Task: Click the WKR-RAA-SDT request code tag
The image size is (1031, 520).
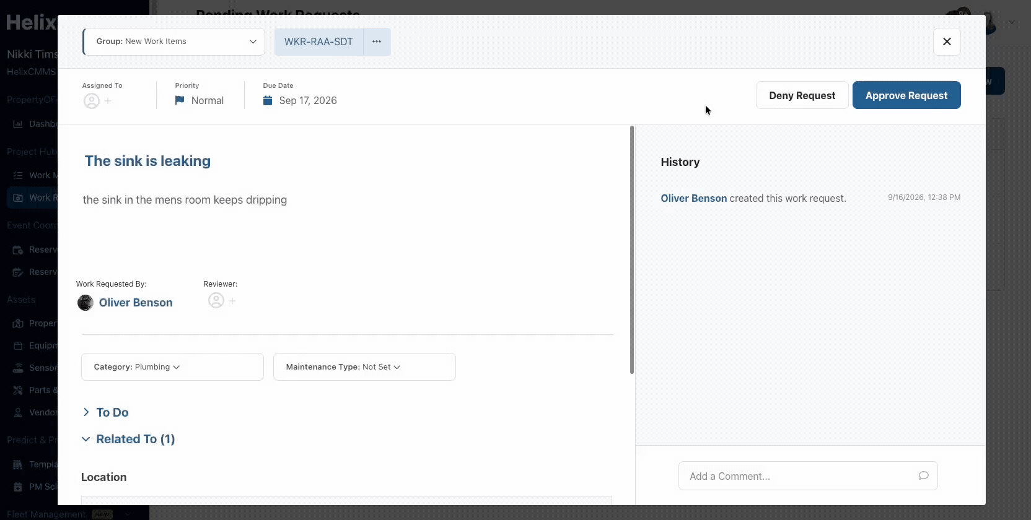Action: tap(318, 41)
